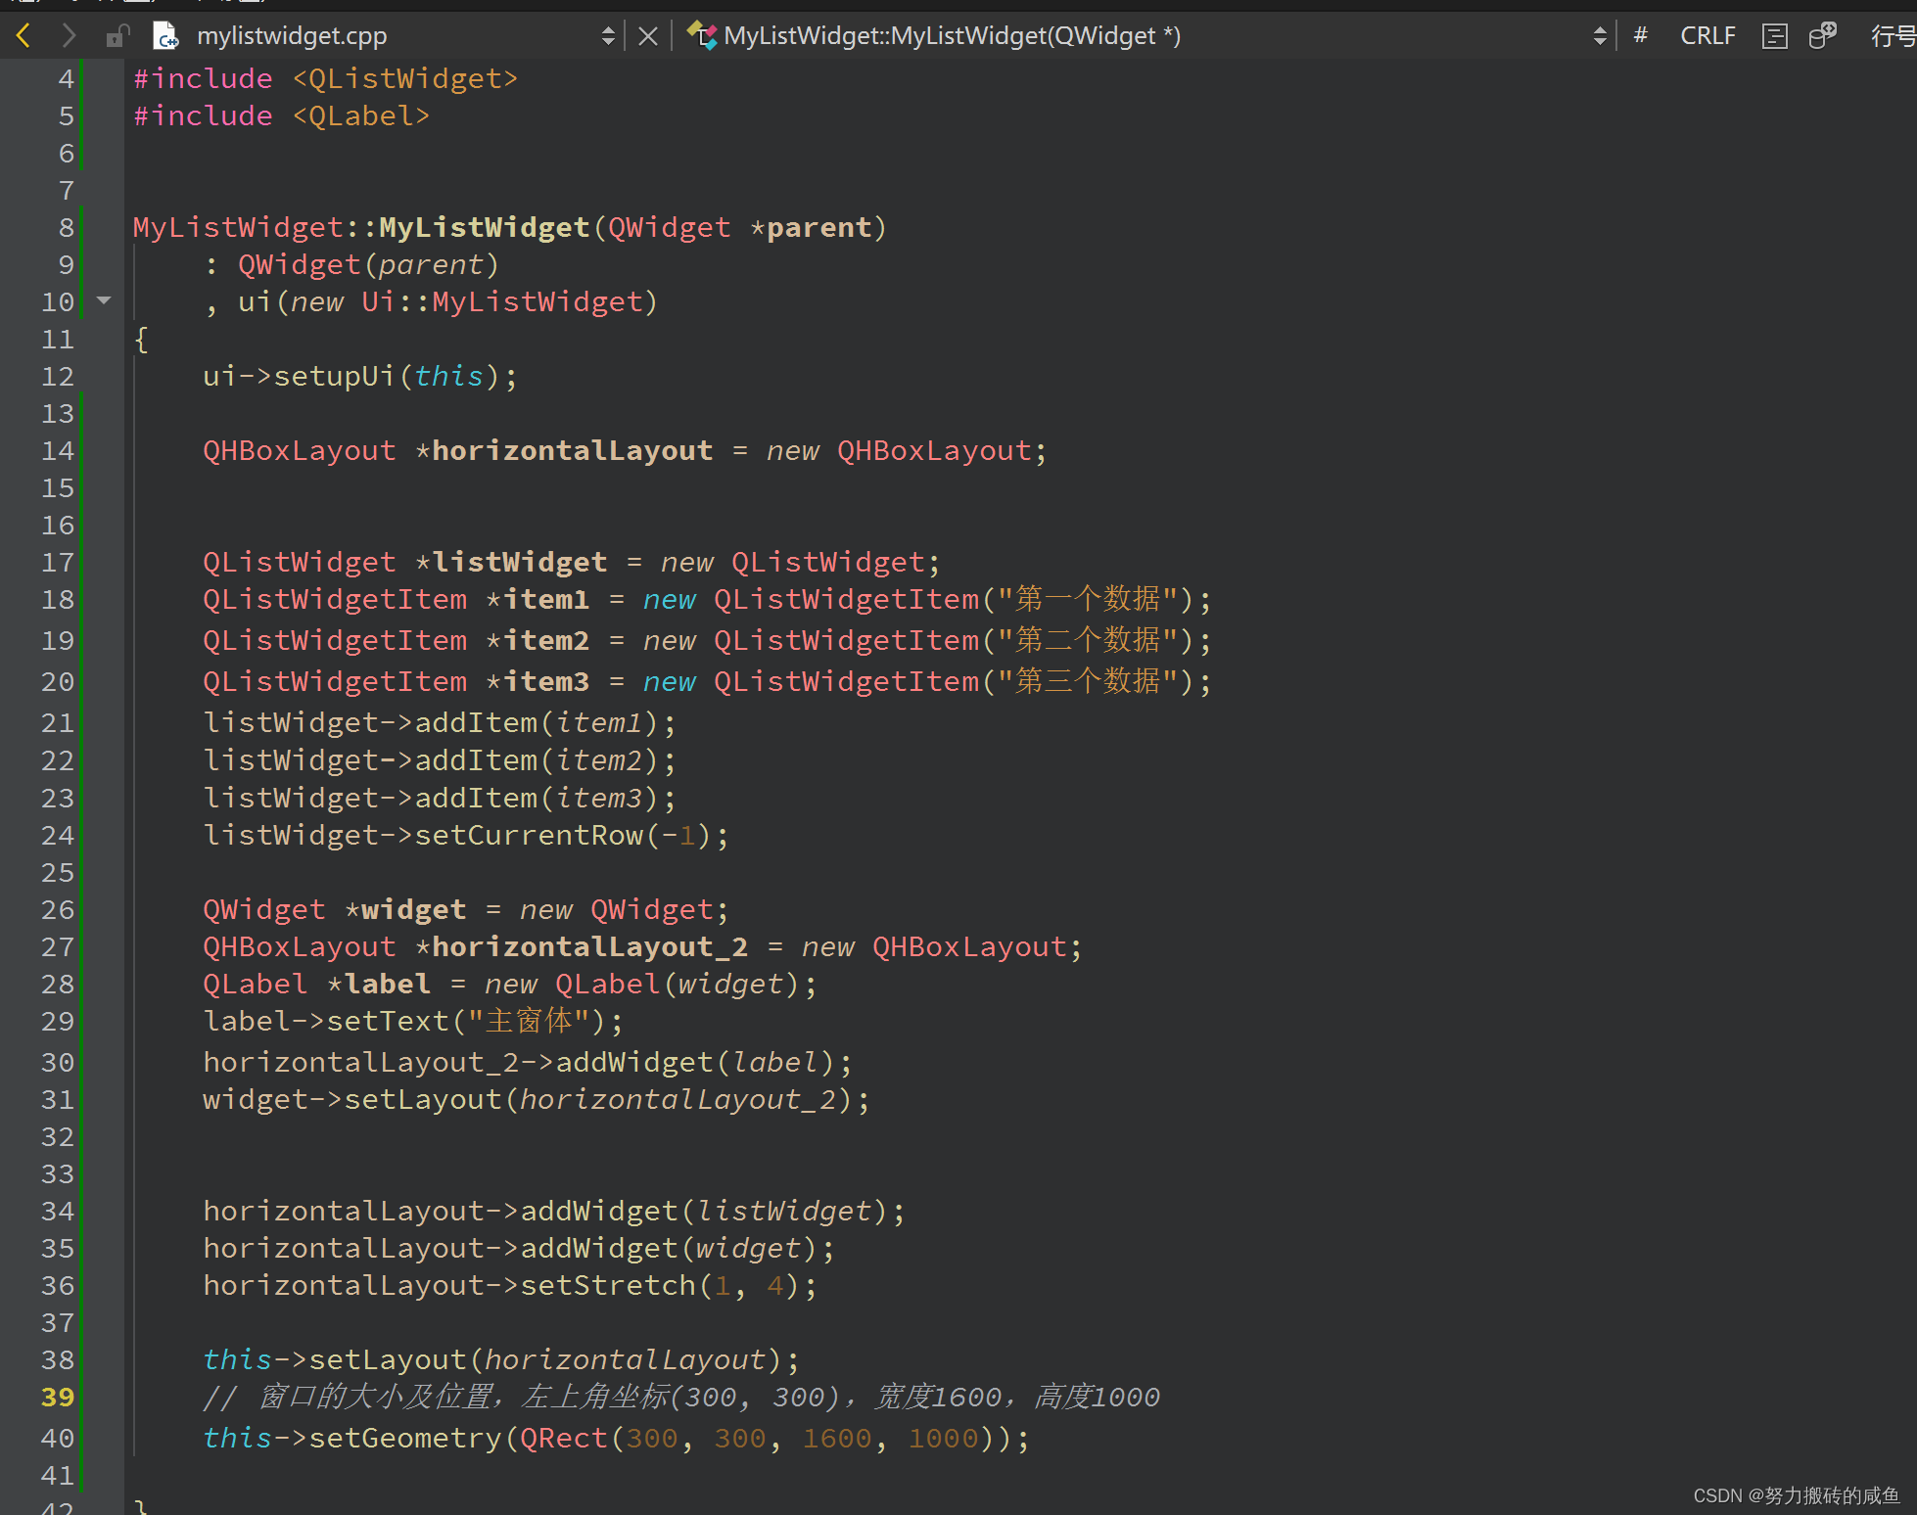
Task: Click the C++ file icon next to mylistwidget.cpp
Action: click(165, 36)
